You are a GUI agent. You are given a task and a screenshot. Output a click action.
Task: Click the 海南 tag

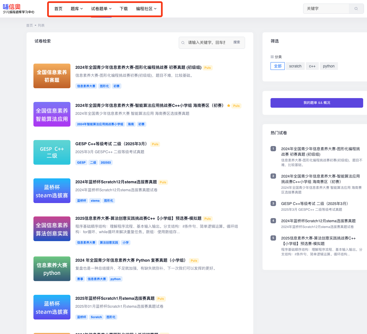pos(131,124)
